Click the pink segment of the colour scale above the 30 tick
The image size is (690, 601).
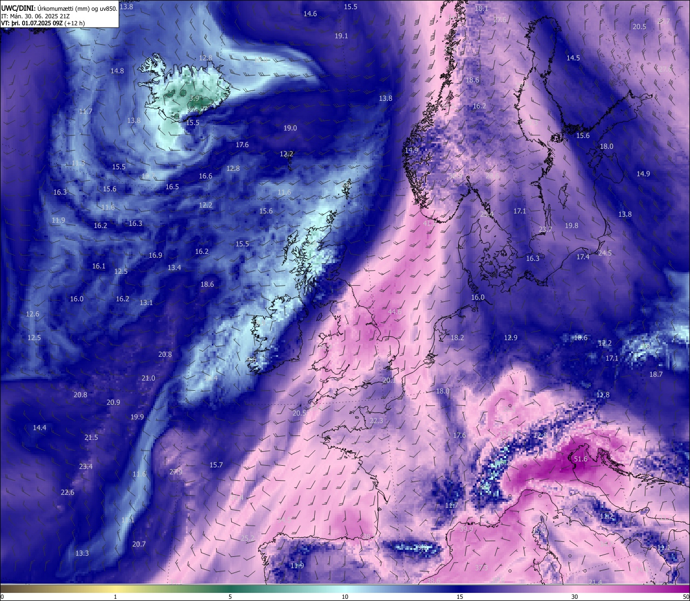point(575,589)
